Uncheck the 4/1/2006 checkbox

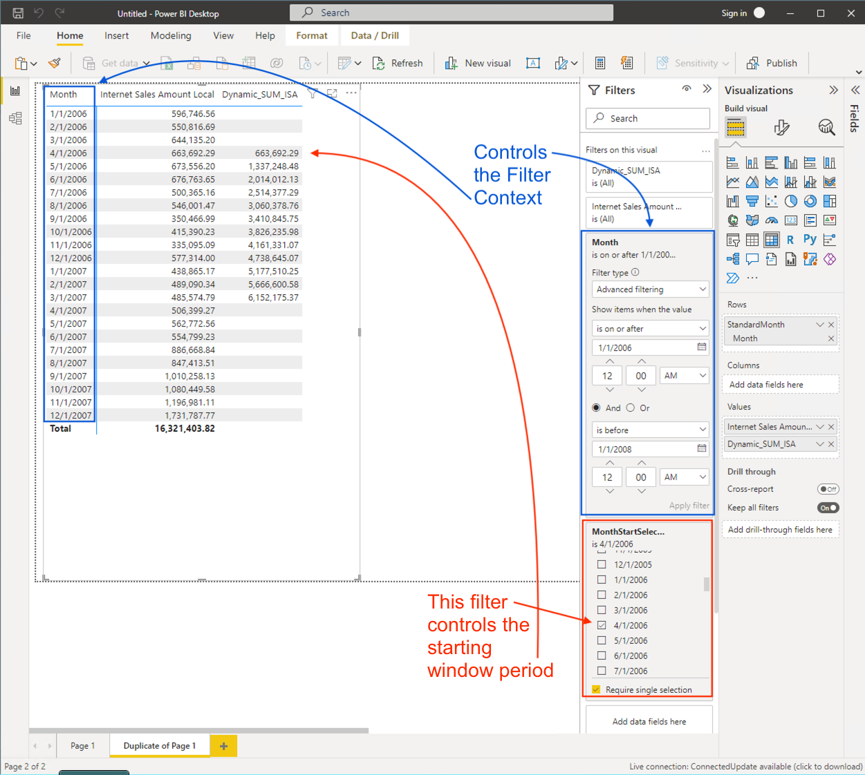(602, 625)
